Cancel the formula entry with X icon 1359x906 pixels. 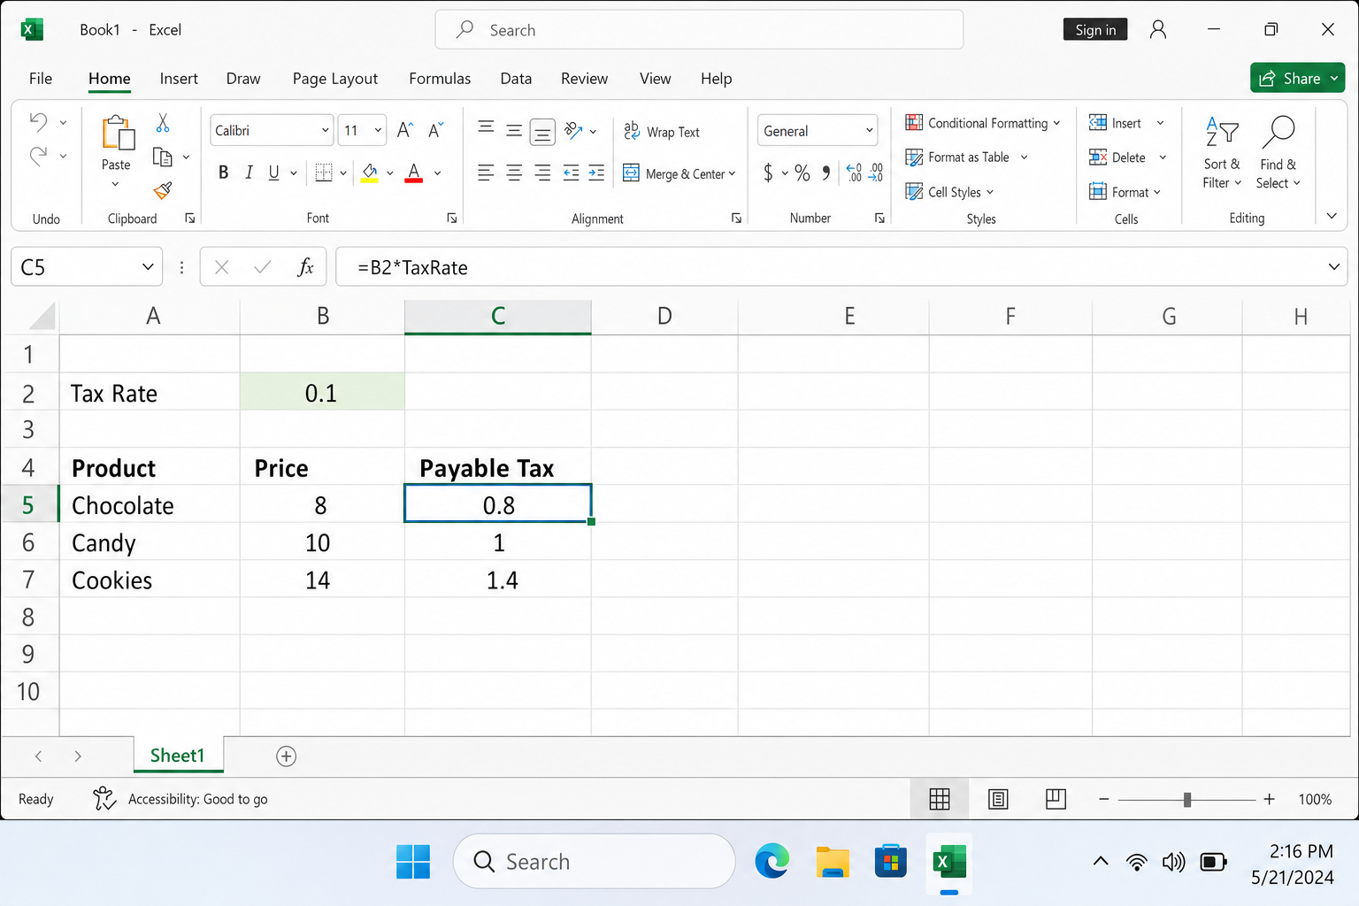click(222, 267)
